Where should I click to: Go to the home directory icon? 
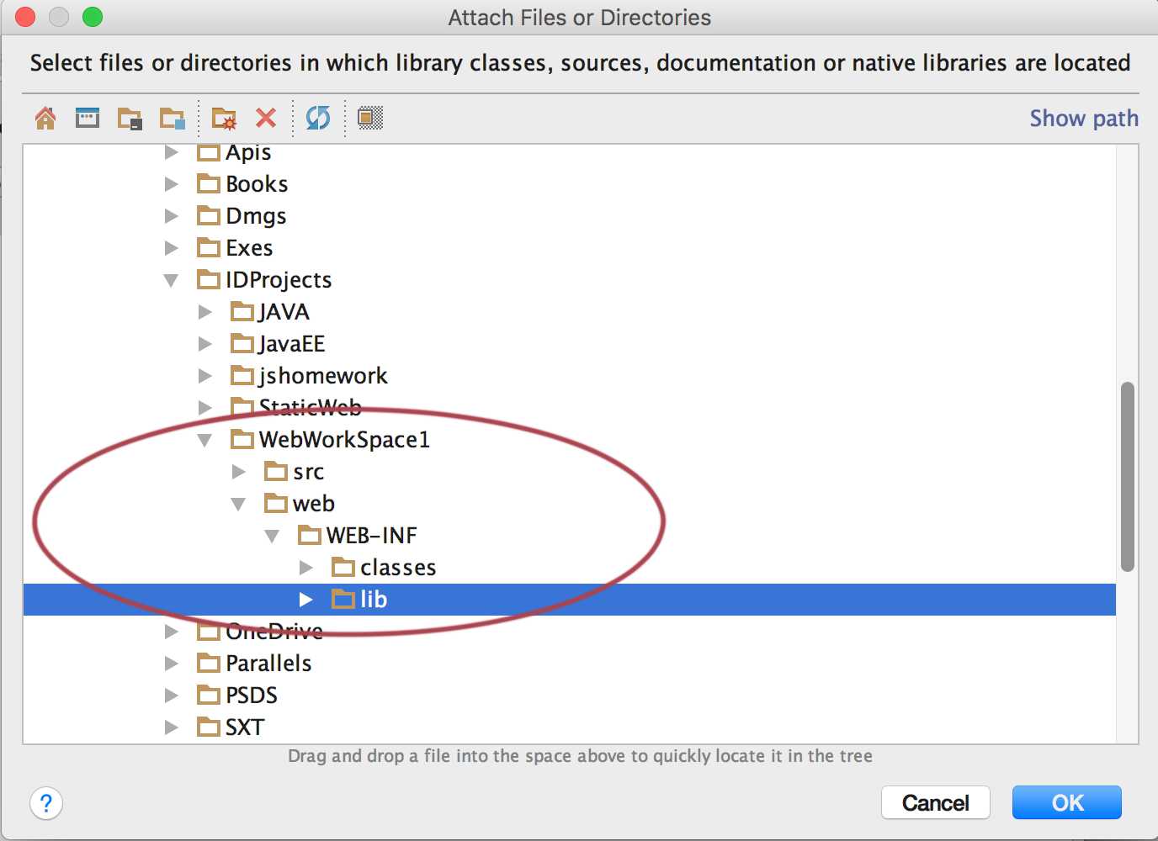click(45, 118)
